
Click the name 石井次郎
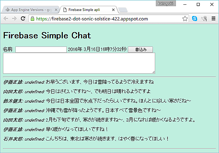[13, 139]
